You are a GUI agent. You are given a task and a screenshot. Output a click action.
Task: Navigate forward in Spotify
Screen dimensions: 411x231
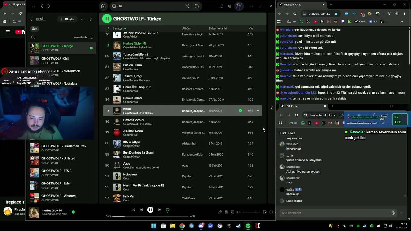click(x=49, y=6)
